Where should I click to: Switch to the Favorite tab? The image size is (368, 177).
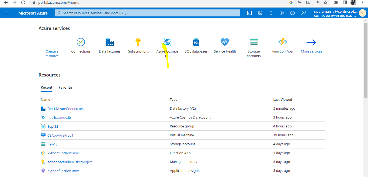[65, 87]
